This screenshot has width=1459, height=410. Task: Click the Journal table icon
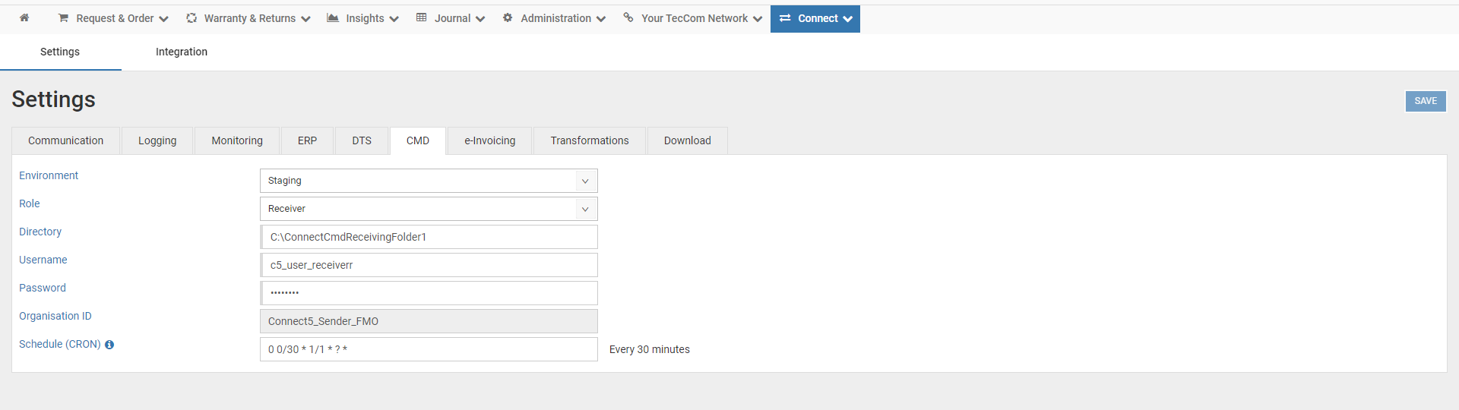[422, 18]
